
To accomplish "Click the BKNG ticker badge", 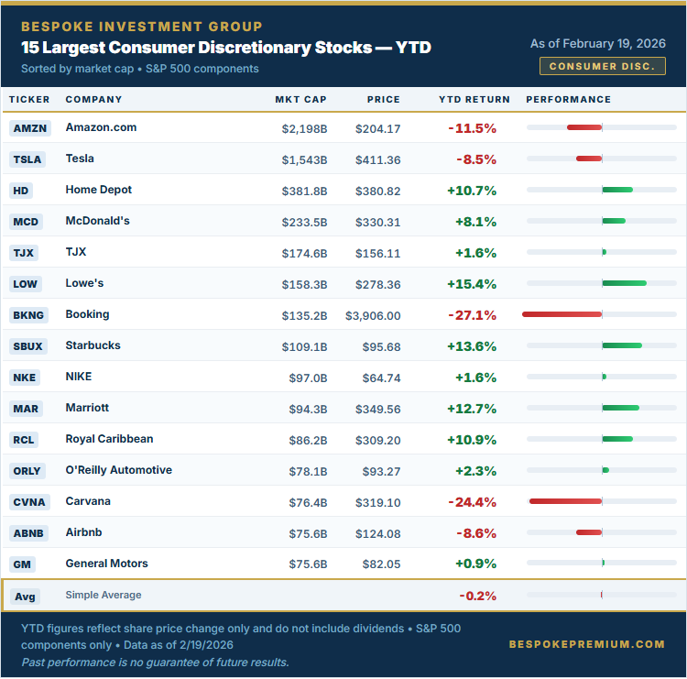I will tap(28, 315).
